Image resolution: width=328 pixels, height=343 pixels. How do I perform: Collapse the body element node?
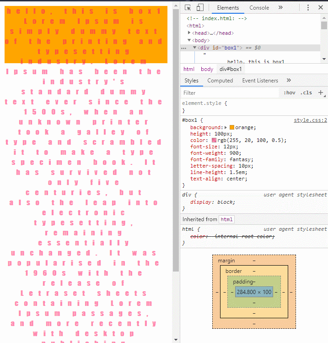click(x=189, y=40)
